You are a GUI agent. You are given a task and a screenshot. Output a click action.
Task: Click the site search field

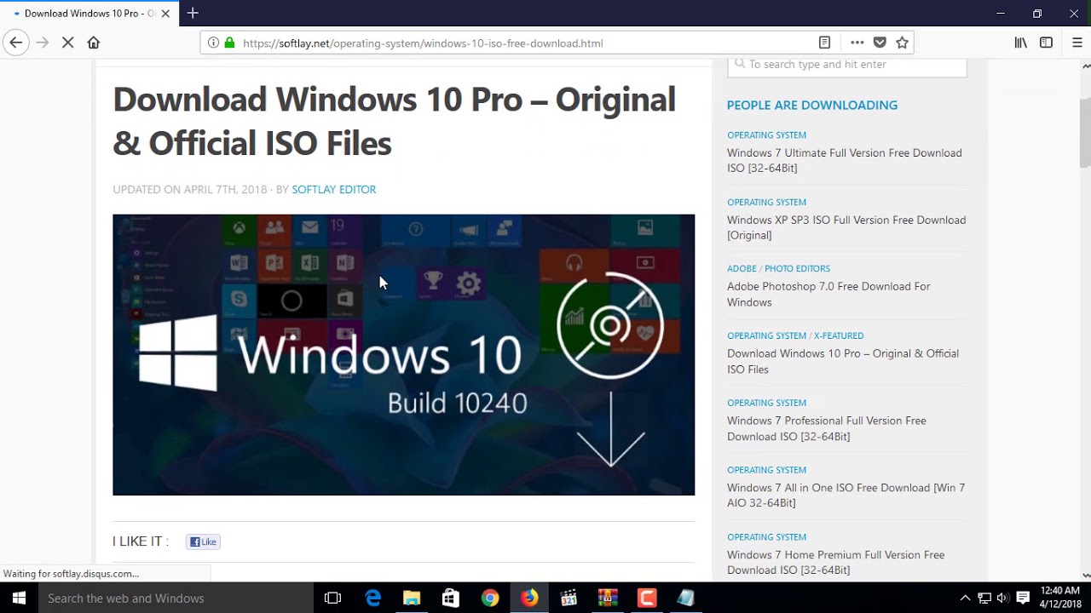[x=847, y=65]
